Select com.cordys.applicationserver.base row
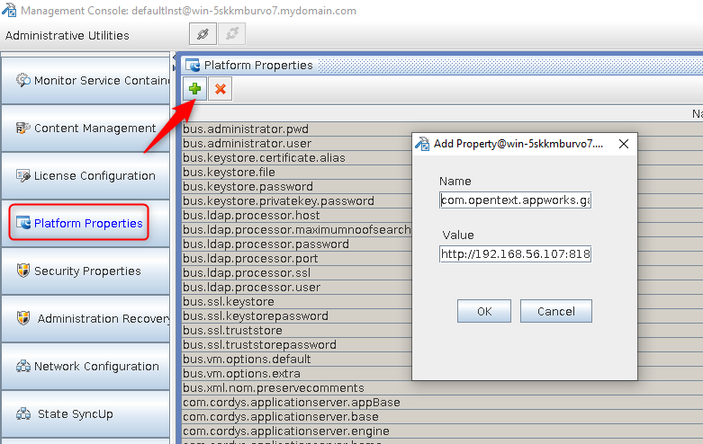The height and width of the screenshot is (444, 703). 442,417
